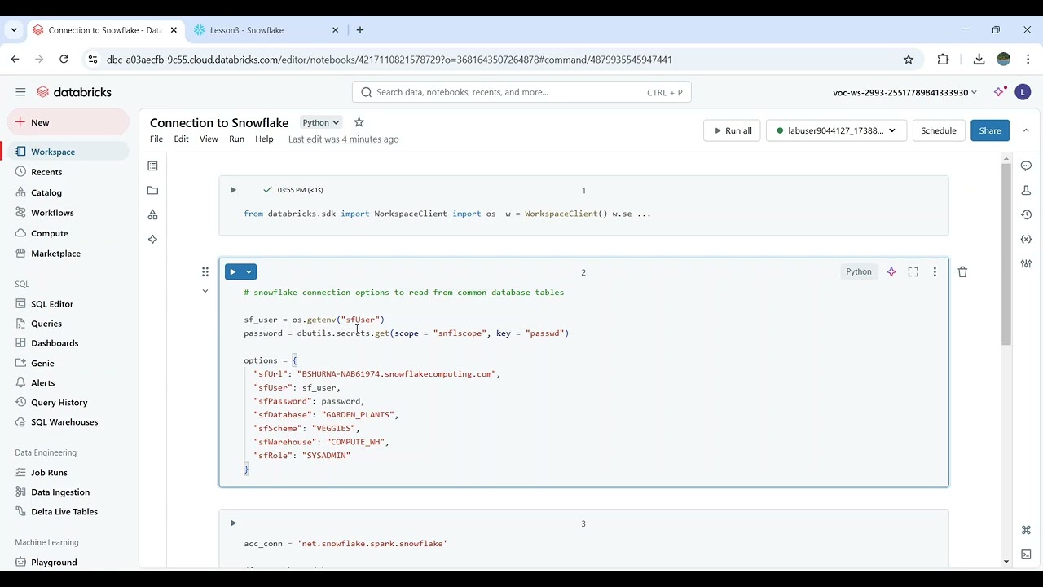Open workspace folder browser icon

[x=152, y=190]
